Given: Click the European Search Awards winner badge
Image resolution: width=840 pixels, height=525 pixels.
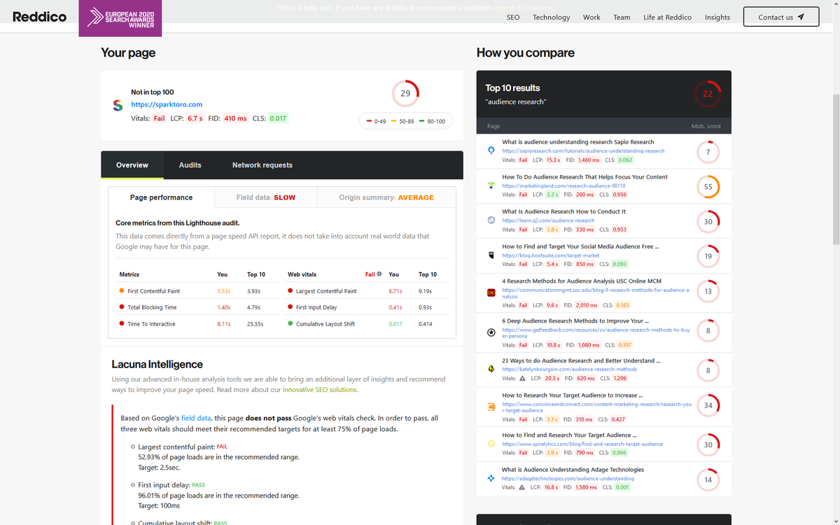Looking at the screenshot, I should pos(120,18).
